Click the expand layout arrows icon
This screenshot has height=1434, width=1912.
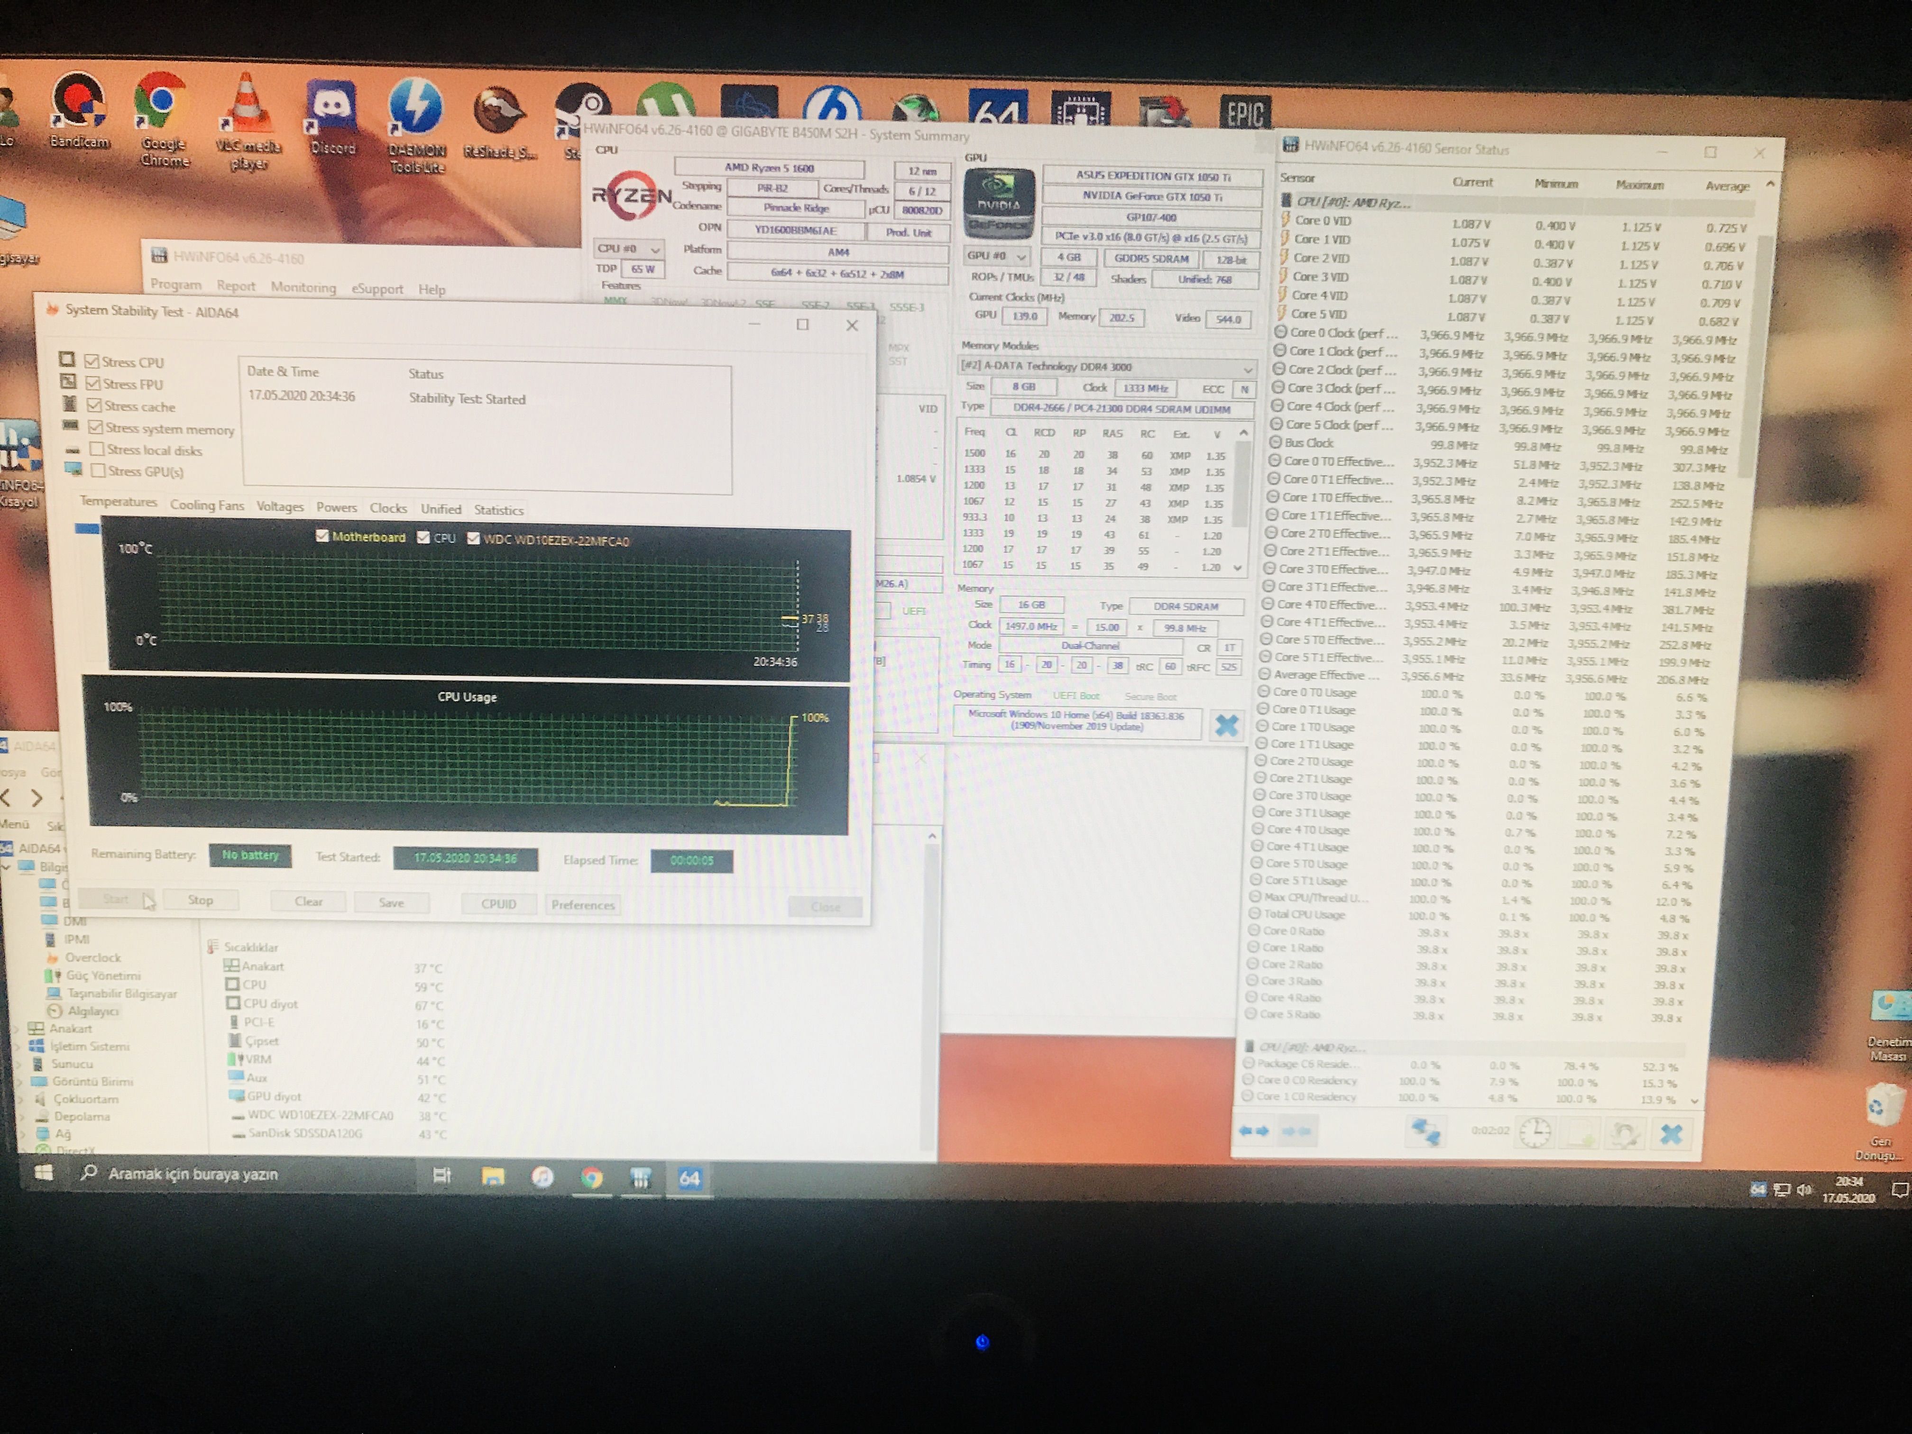click(1253, 1131)
